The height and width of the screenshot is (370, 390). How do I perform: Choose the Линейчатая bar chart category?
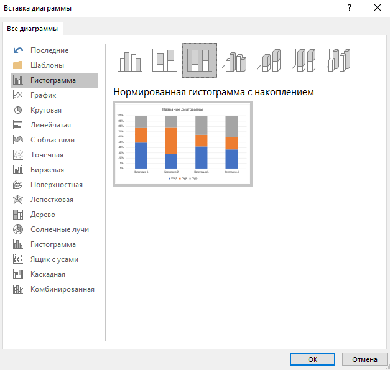(x=50, y=125)
